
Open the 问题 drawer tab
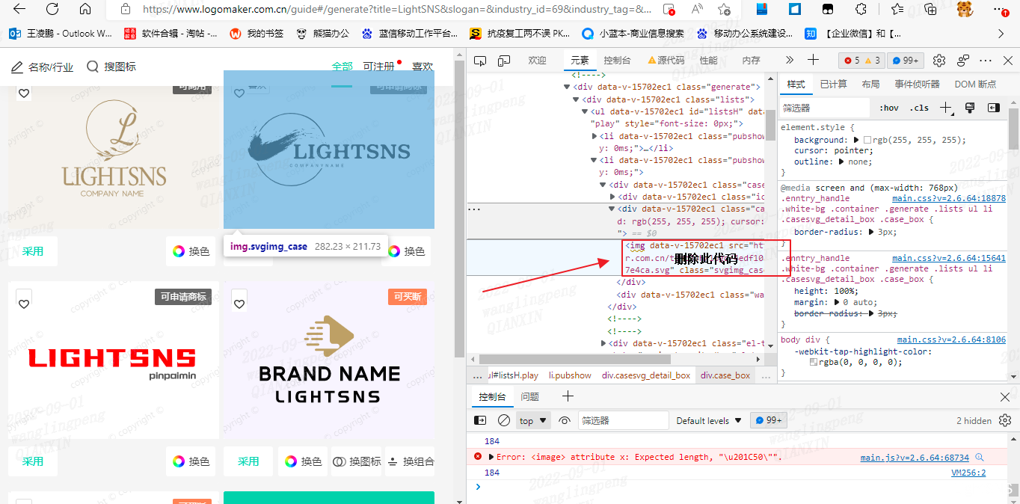[529, 396]
